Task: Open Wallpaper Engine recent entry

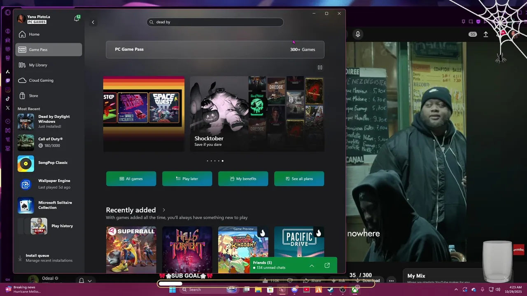Action: pos(49,184)
